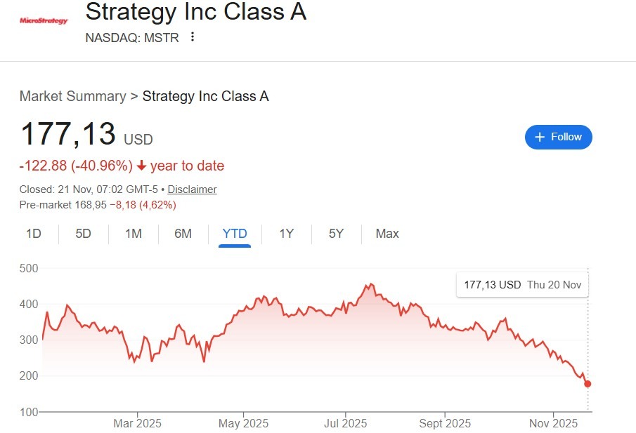Select the Max time range
Image resolution: width=636 pixels, height=433 pixels.
pos(387,233)
